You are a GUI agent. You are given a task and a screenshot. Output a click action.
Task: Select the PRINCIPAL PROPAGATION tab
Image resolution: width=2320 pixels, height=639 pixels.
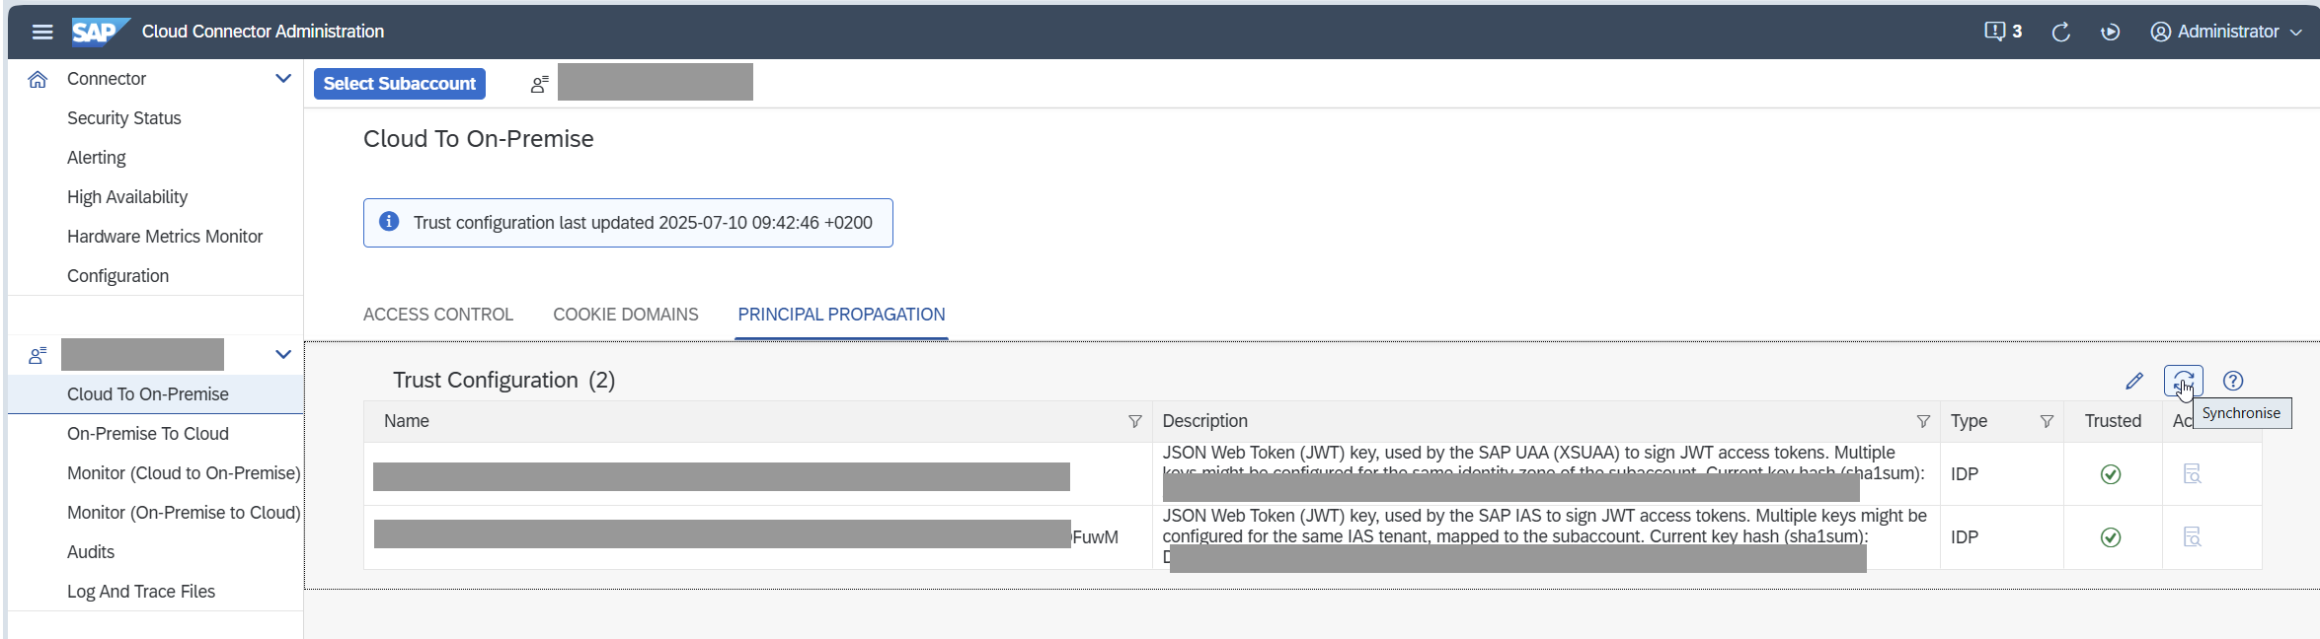tap(841, 315)
